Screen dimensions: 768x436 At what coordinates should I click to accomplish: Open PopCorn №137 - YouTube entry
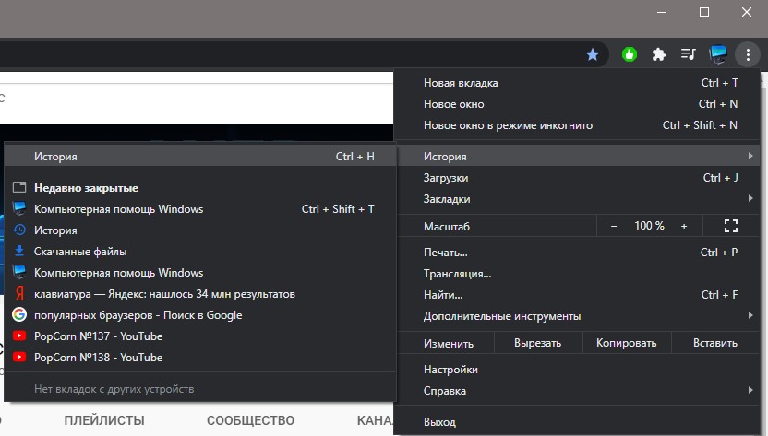tap(199, 336)
